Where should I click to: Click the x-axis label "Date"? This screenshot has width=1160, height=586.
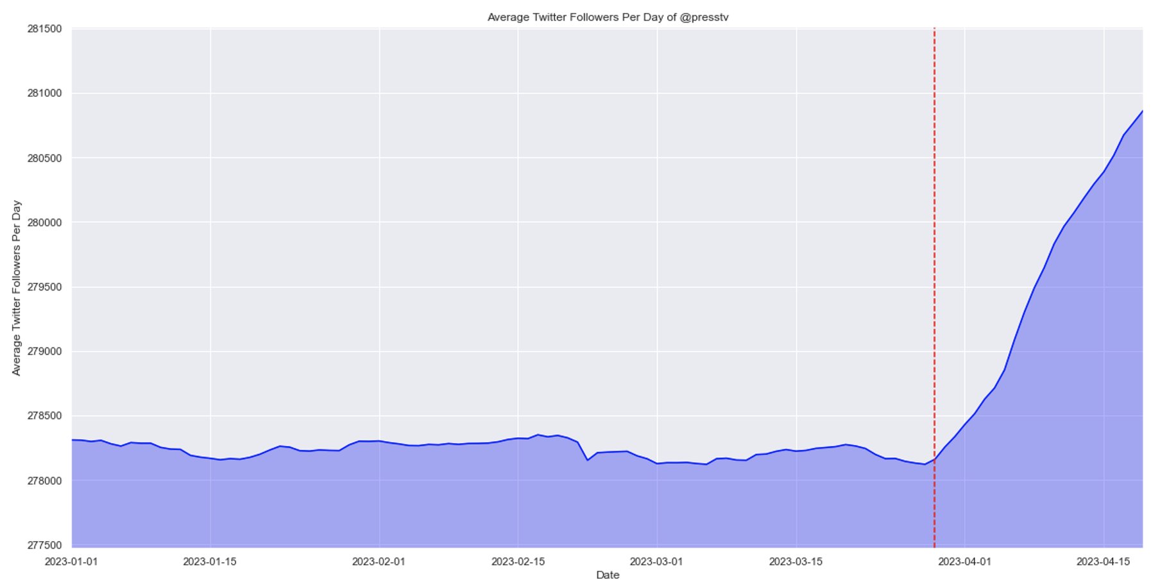[608, 575]
